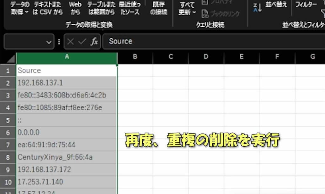Open the Name Box dropdown arrow
Screen dimensions: 325x194
49,42
